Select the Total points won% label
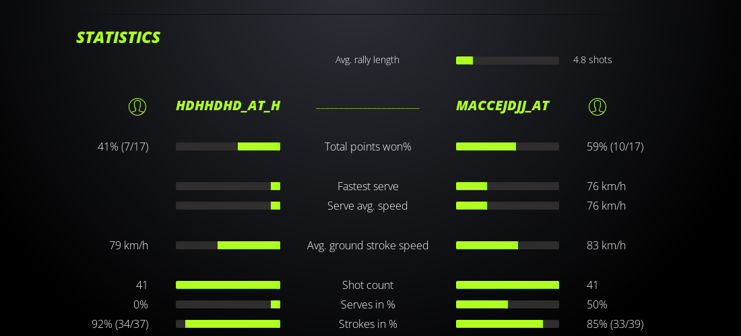This screenshot has width=741, height=336. point(368,146)
